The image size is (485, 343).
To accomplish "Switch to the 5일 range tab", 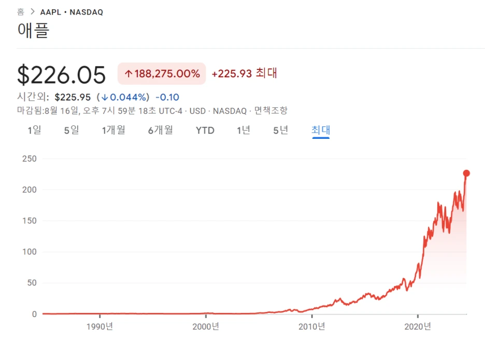I will (72, 130).
